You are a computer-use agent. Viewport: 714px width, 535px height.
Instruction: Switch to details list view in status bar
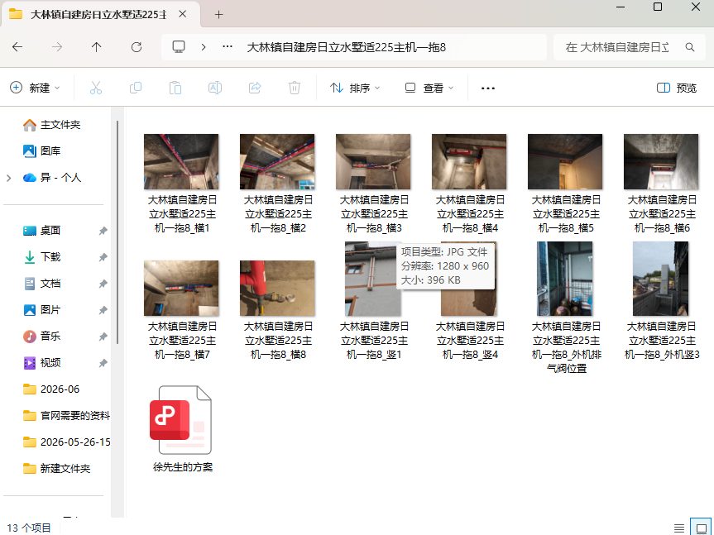[679, 528]
